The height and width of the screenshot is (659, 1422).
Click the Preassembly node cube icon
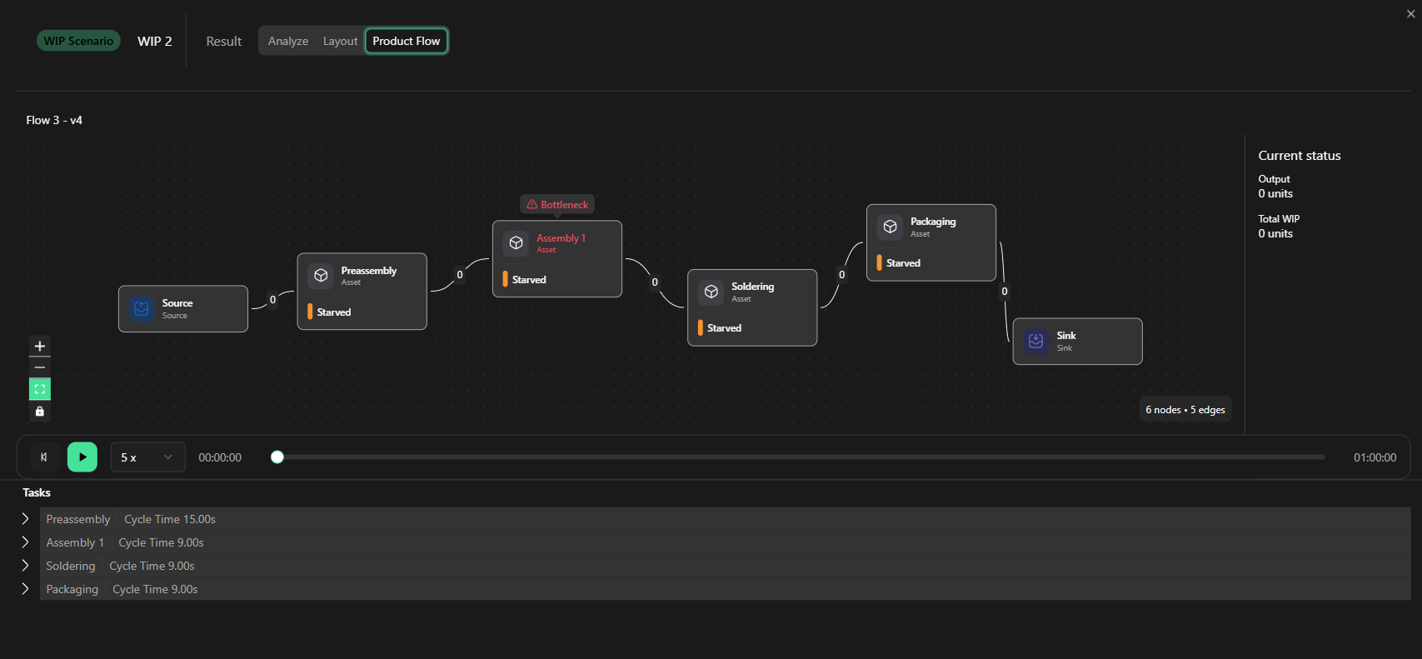(321, 276)
